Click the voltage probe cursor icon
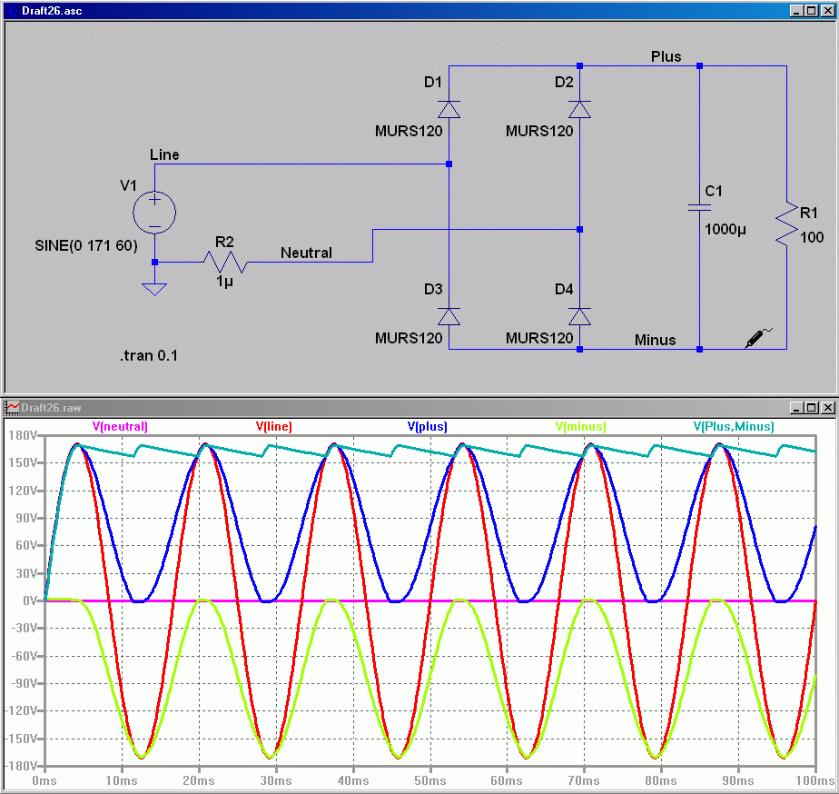The image size is (839, 794). 758,338
